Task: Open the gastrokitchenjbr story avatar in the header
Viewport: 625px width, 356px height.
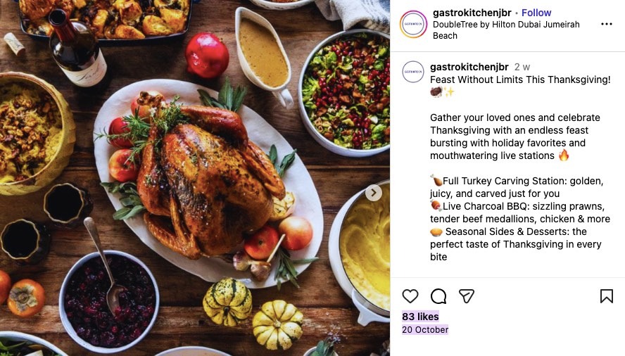Action: point(413,24)
